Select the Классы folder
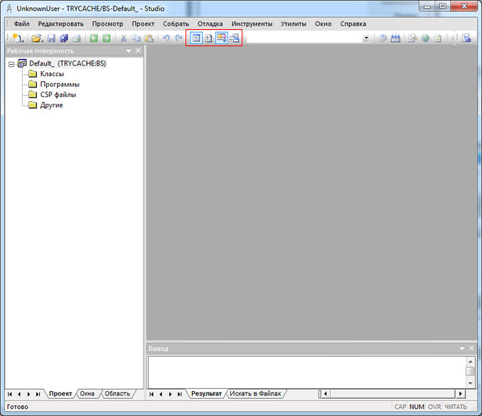The image size is (482, 416). pos(52,74)
